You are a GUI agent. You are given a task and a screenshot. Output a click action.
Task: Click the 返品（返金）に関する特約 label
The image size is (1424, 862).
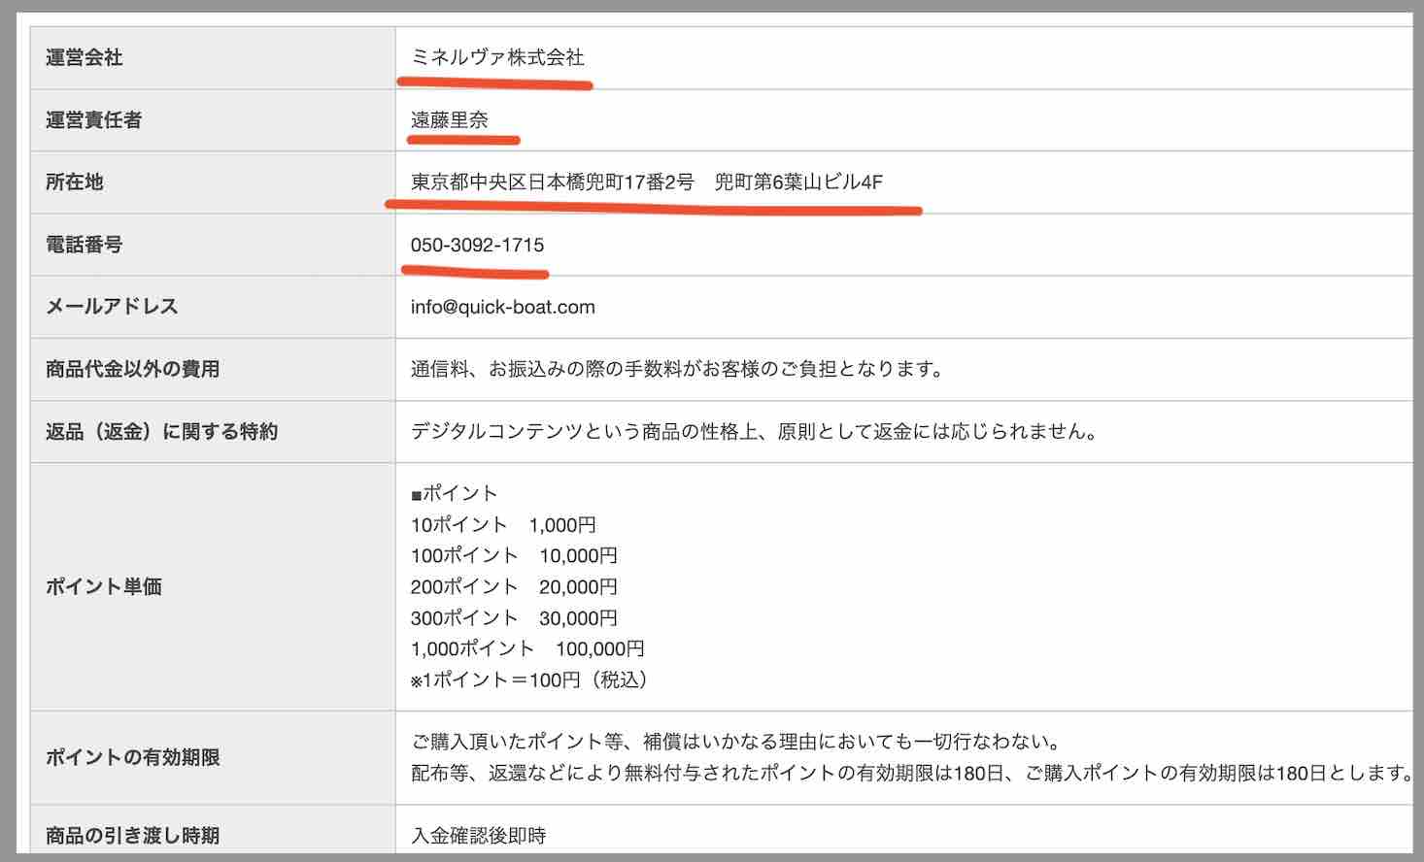(161, 432)
